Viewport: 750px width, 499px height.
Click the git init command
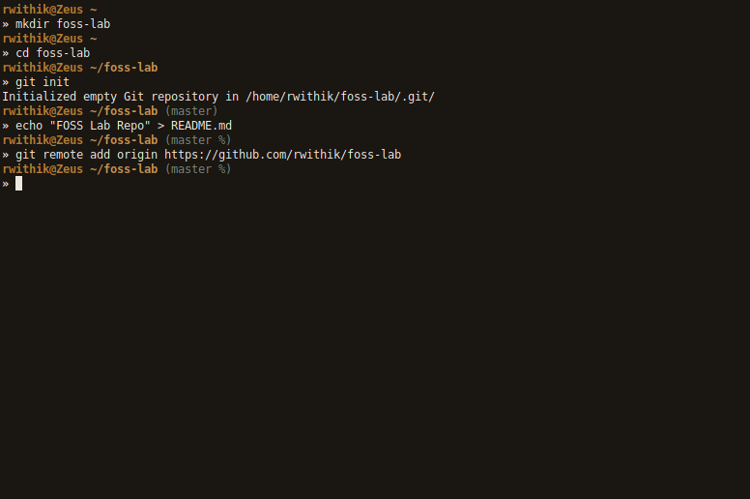(43, 82)
